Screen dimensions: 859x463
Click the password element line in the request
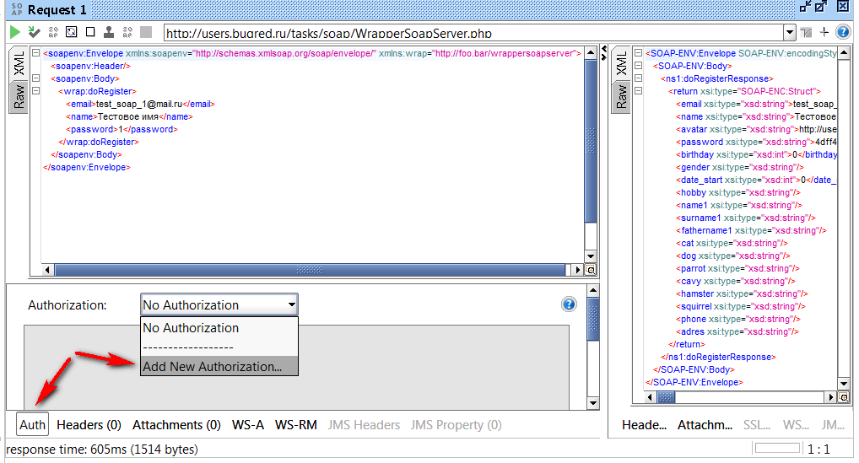tap(122, 129)
